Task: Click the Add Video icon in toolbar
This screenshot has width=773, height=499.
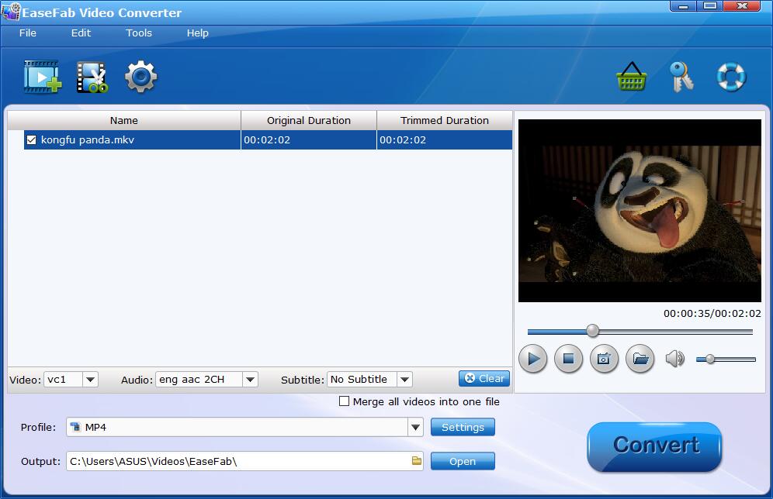Action: 43,77
